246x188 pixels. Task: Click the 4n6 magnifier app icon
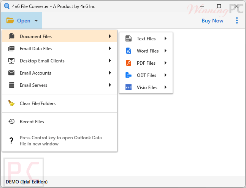pyautogui.click(x=7, y=6)
